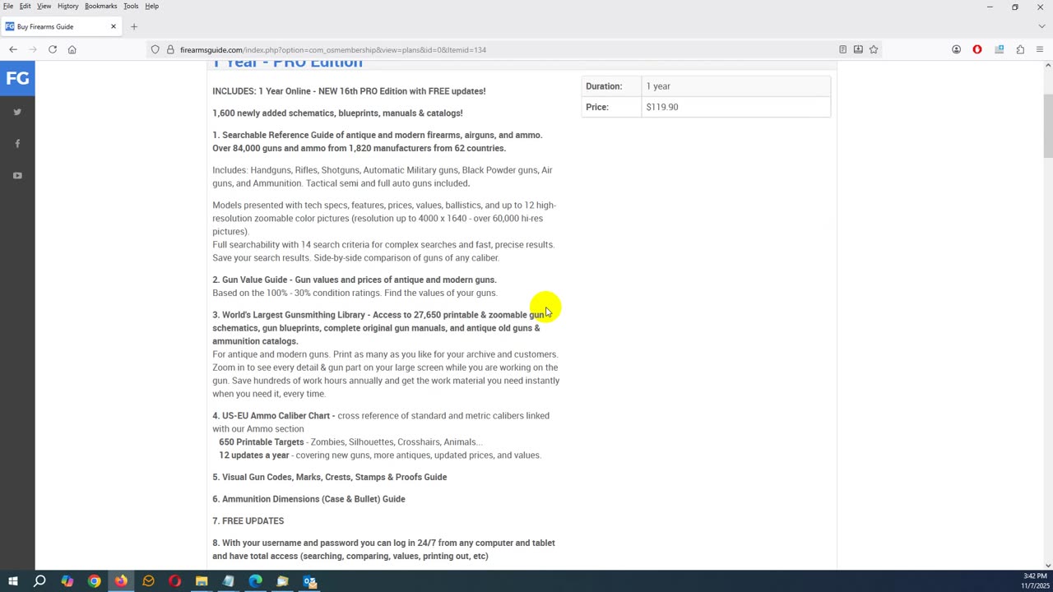Open the Firefox account icon
Screen dimensions: 1053x592
[956, 49]
